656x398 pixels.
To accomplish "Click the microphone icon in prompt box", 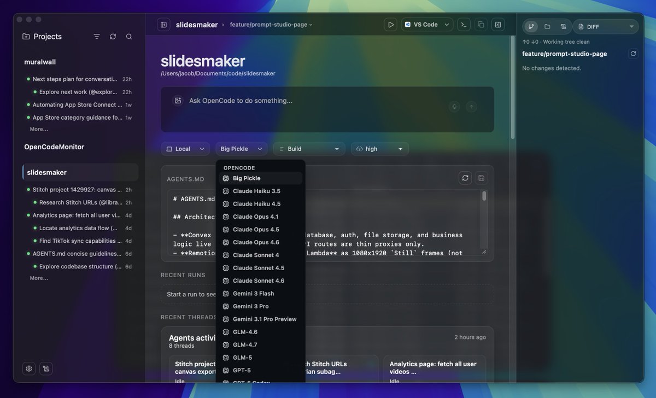I will coord(454,107).
